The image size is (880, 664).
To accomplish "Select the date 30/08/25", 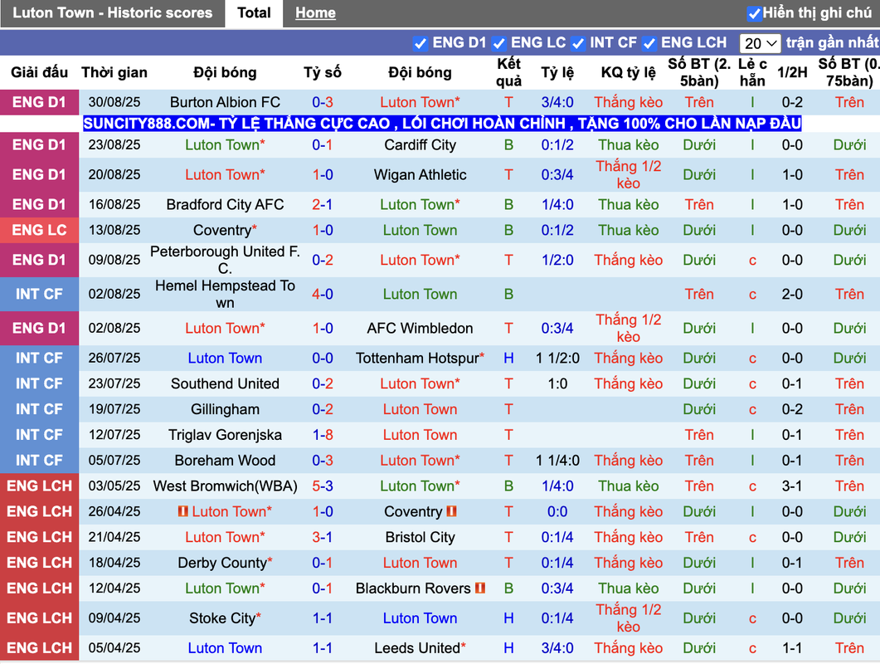I will pos(114,102).
